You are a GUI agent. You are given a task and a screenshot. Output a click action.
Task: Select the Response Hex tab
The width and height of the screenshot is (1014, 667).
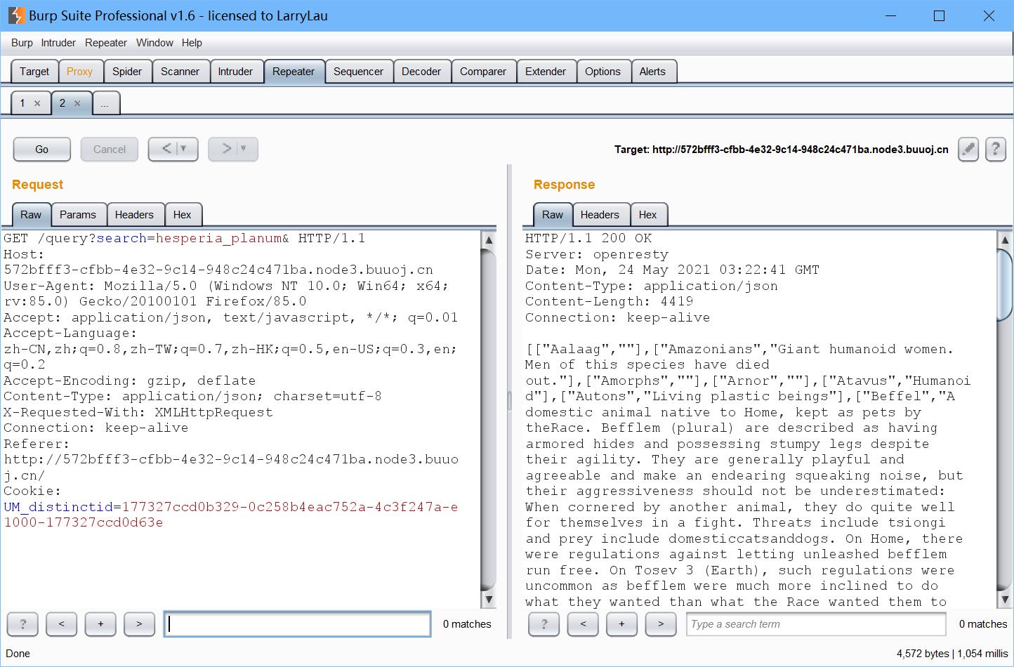pyautogui.click(x=648, y=215)
